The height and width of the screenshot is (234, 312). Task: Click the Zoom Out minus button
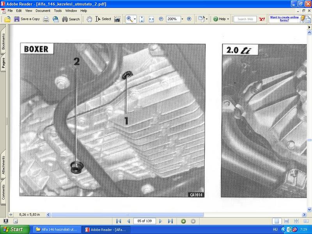(x=161, y=19)
